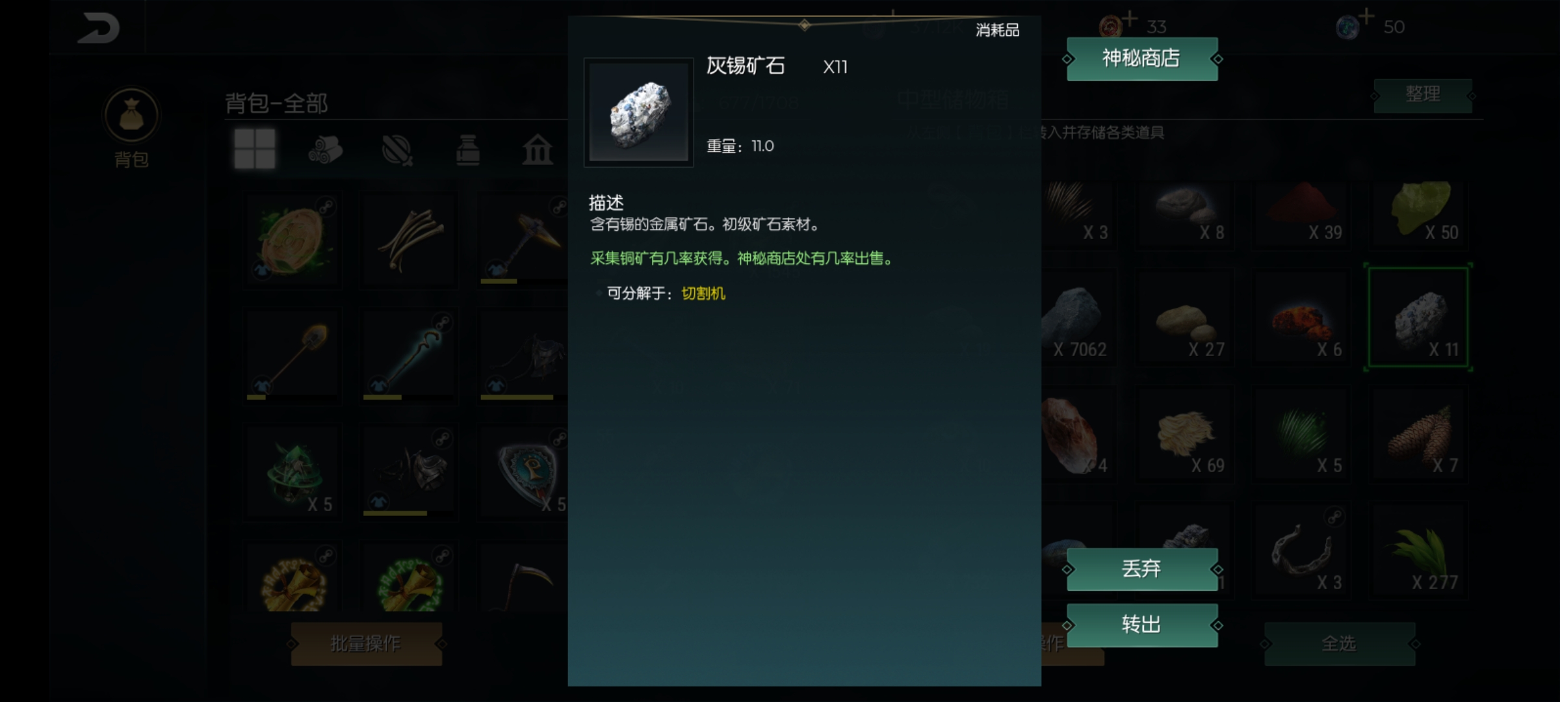Select the equipment filter icon

pyautogui.click(x=396, y=149)
